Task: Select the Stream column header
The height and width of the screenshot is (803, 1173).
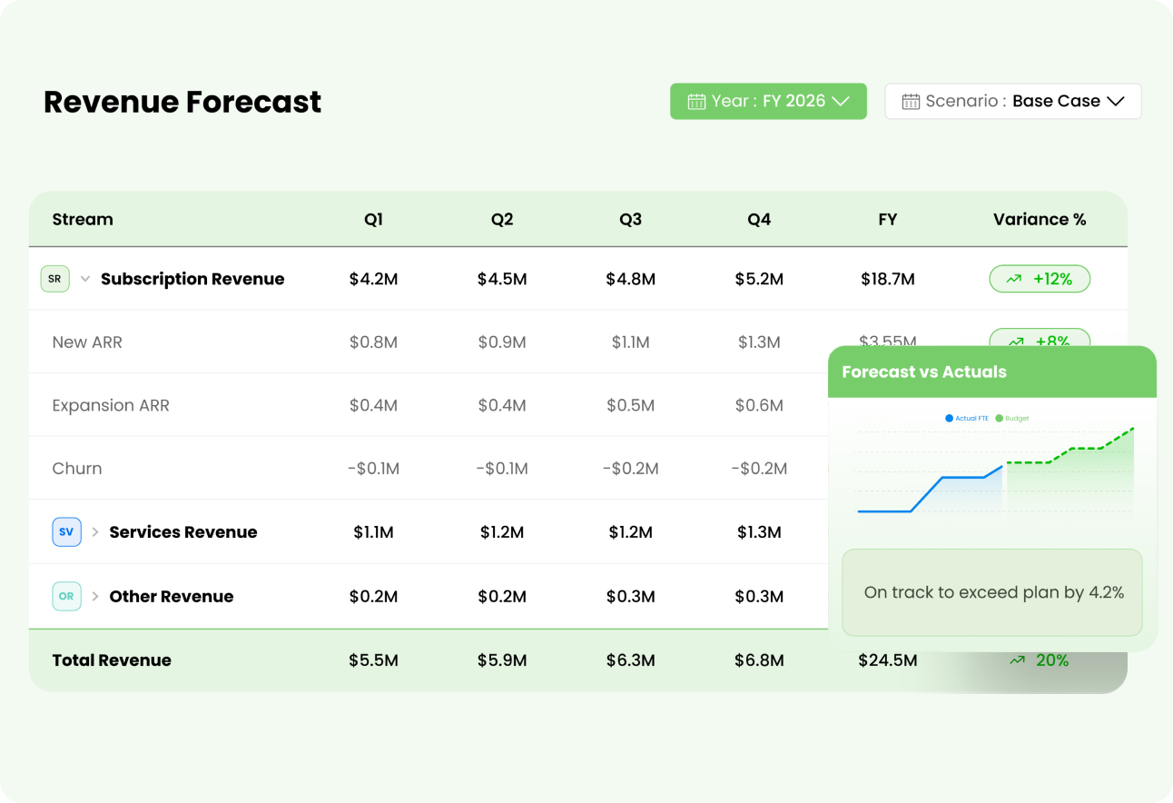Action: click(83, 219)
